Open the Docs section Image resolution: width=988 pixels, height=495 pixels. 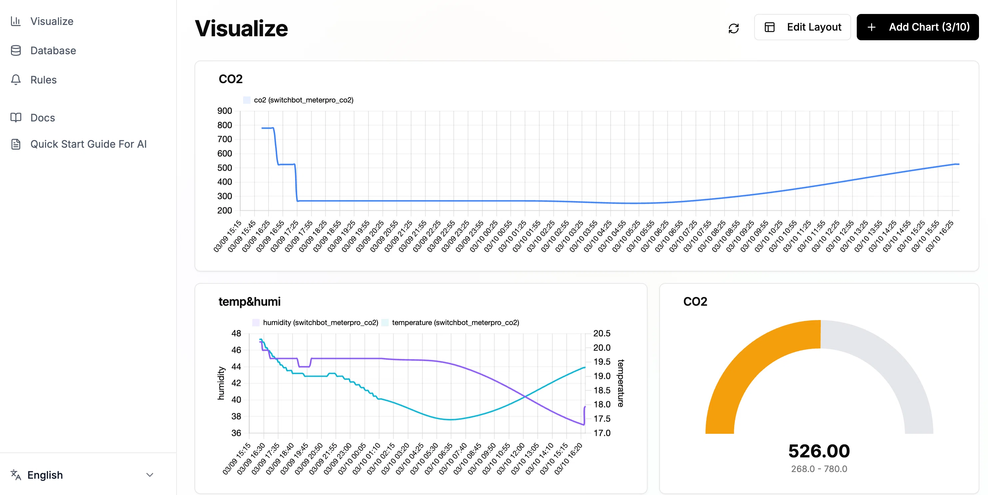[x=43, y=118]
